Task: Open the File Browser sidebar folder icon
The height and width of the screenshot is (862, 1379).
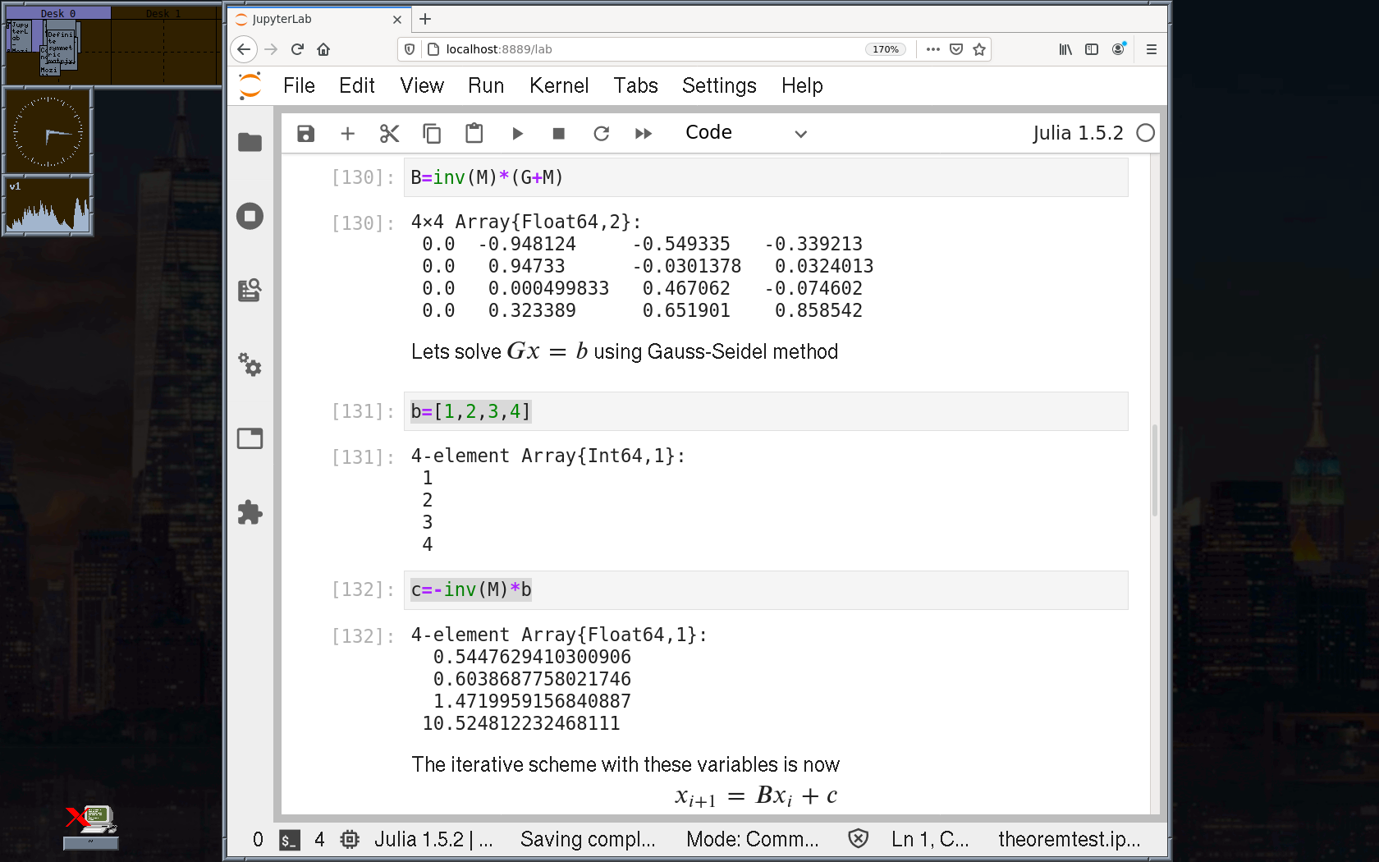Action: [x=250, y=142]
